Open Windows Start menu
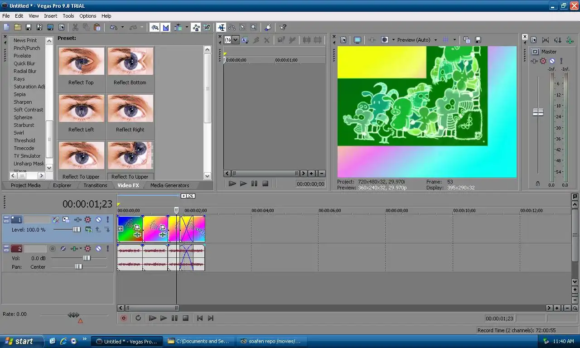Screen dimensions: 580x348 point(22,341)
